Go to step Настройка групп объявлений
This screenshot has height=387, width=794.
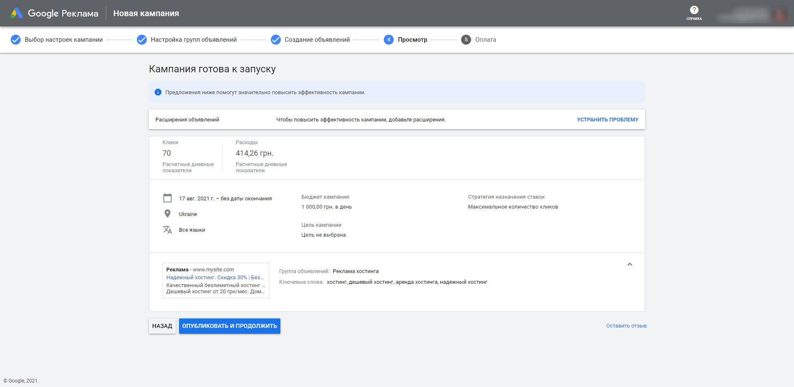tap(194, 40)
